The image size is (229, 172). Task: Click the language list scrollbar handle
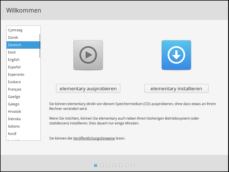click(x=40, y=46)
